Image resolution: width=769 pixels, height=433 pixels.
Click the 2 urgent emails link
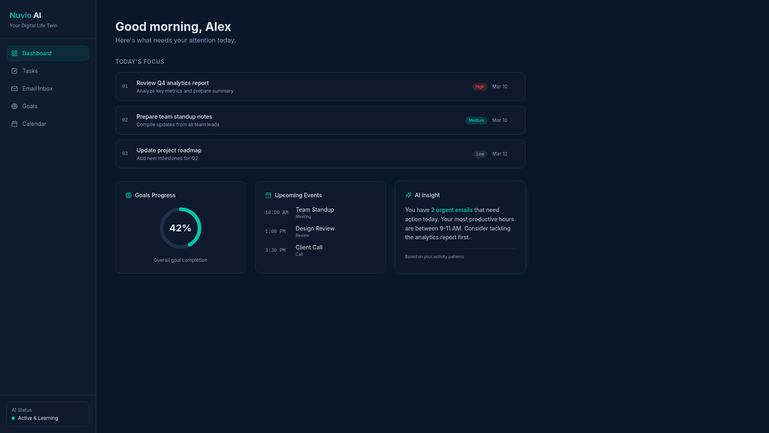[x=451, y=210]
